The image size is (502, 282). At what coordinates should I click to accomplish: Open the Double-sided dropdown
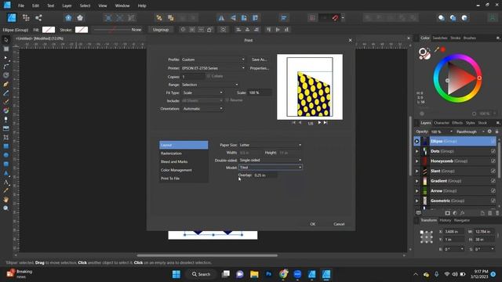click(x=271, y=160)
